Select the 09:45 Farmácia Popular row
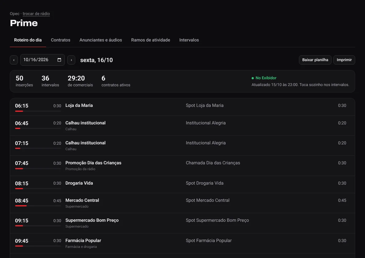The width and height of the screenshot is (365, 258). 182,243
